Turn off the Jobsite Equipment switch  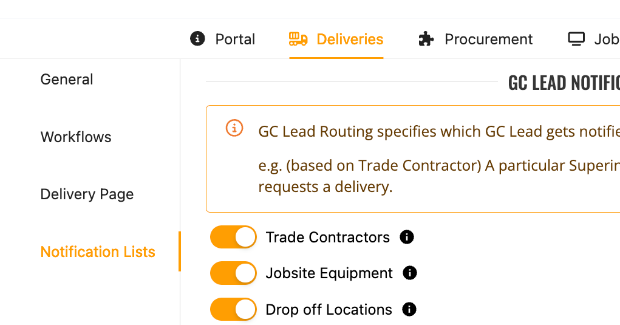pos(234,273)
